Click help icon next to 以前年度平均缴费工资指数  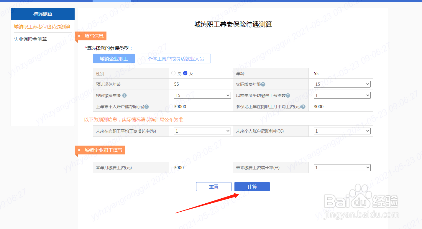pos(288,95)
